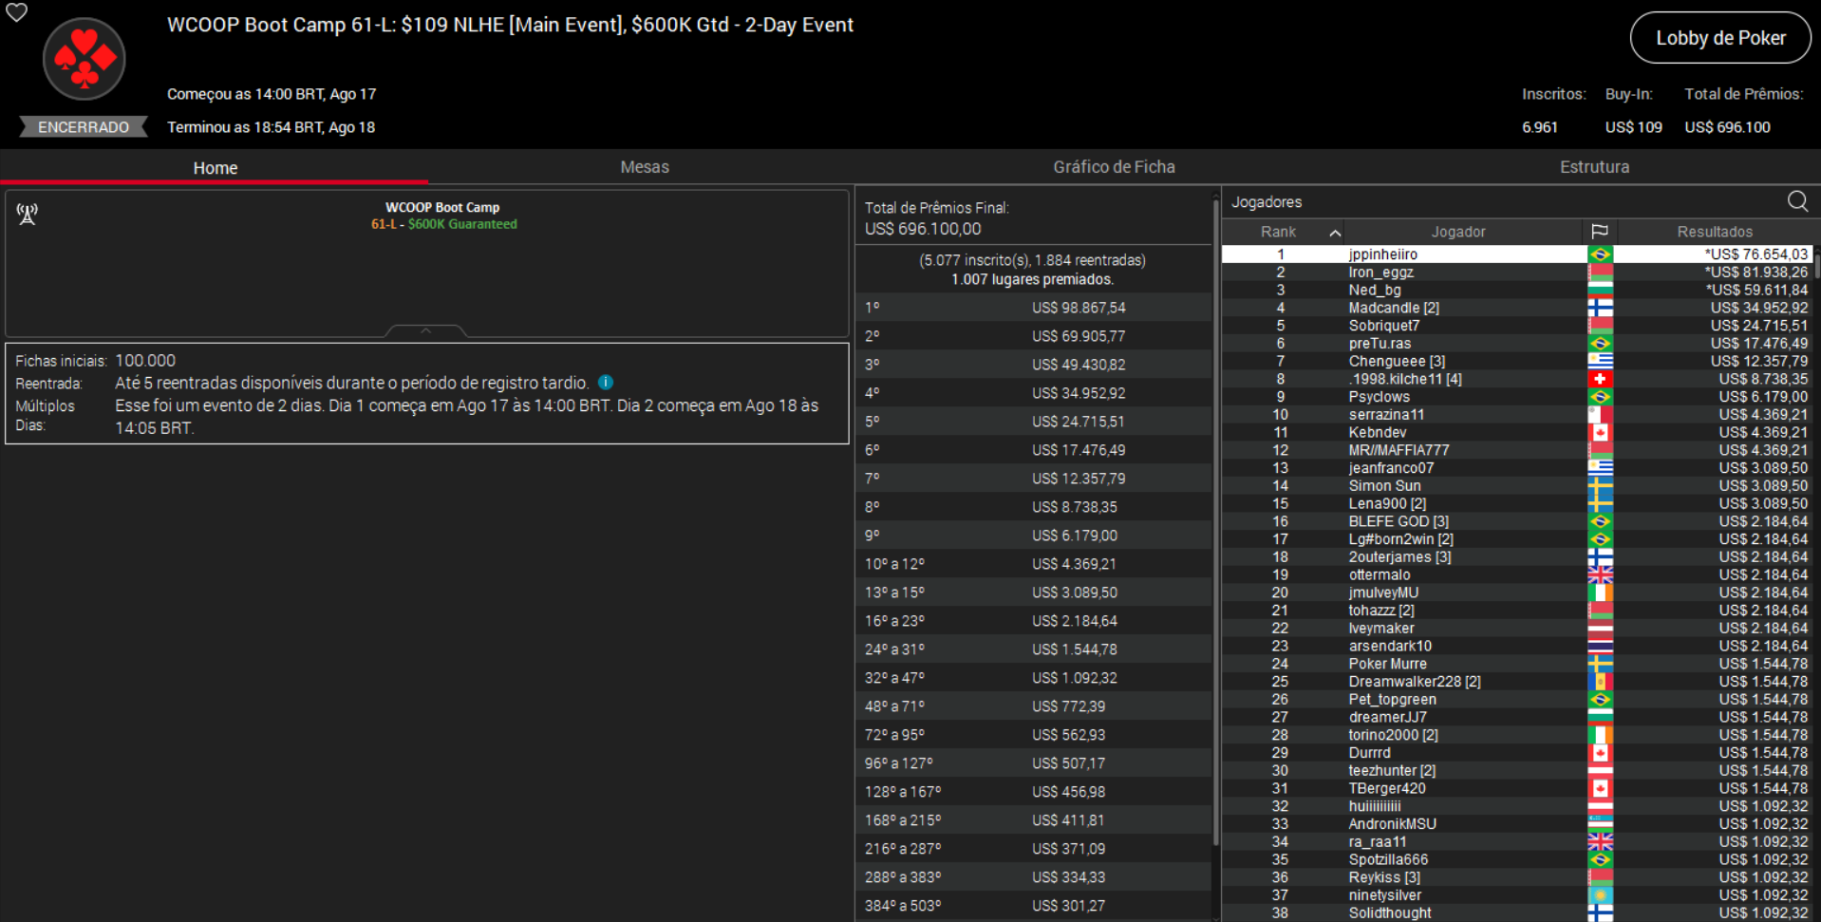Viewport: 1821px width, 922px height.
Task: Select the 384º a 503º prize row
Action: point(1033,906)
